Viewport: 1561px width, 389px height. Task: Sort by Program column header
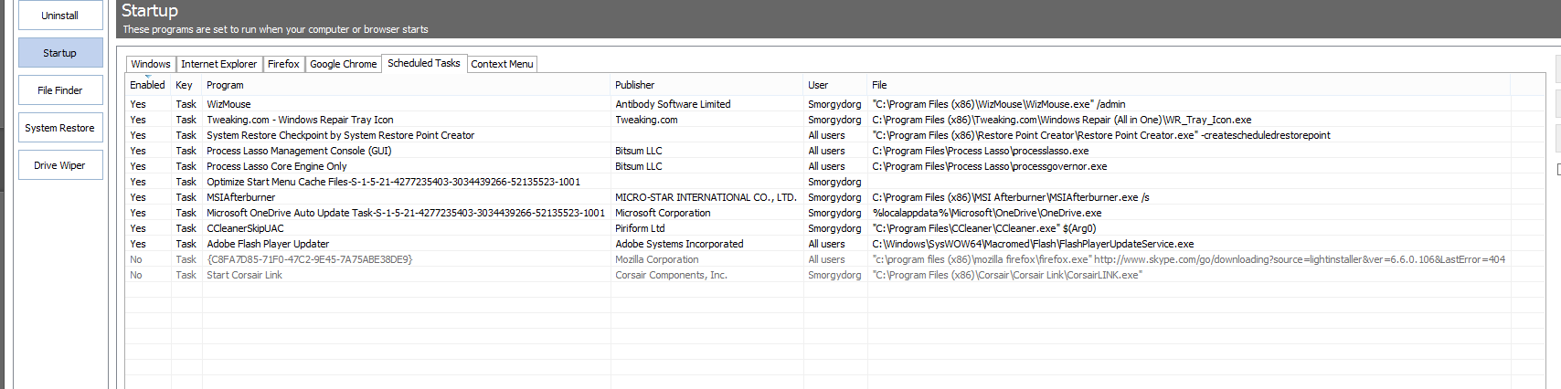pos(224,85)
